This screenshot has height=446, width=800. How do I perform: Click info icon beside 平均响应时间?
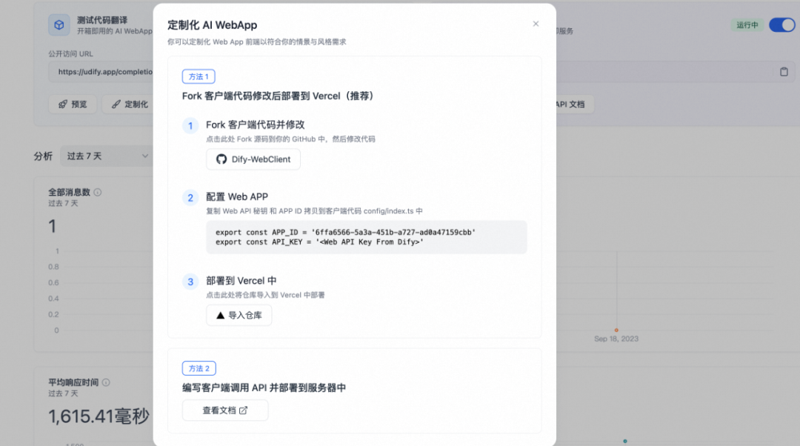click(106, 382)
